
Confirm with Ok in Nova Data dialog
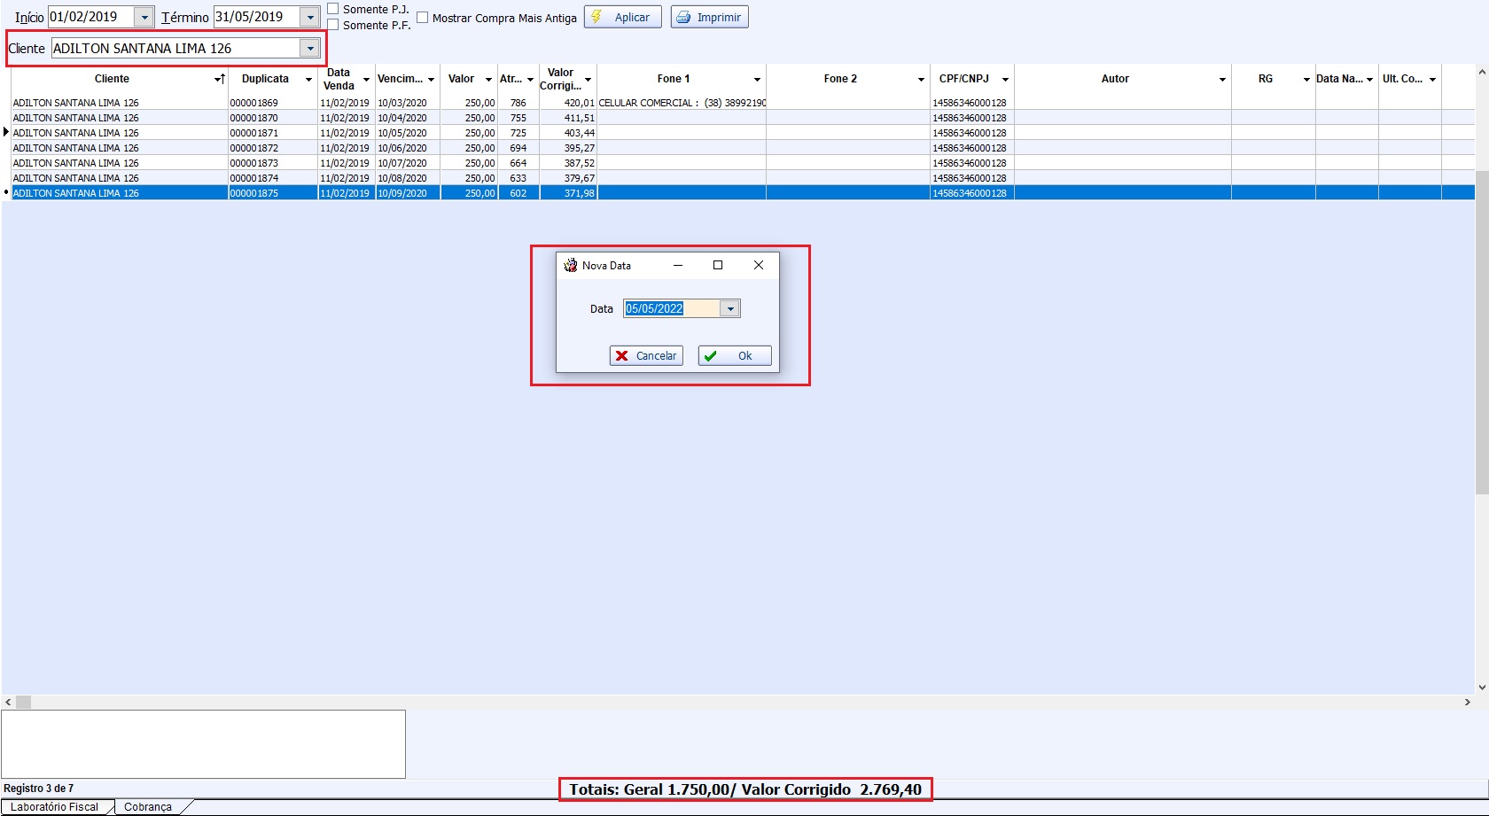[735, 355]
